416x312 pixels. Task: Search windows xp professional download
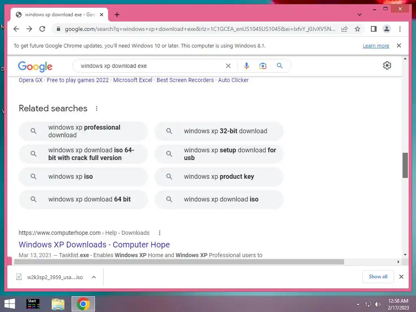click(83, 131)
